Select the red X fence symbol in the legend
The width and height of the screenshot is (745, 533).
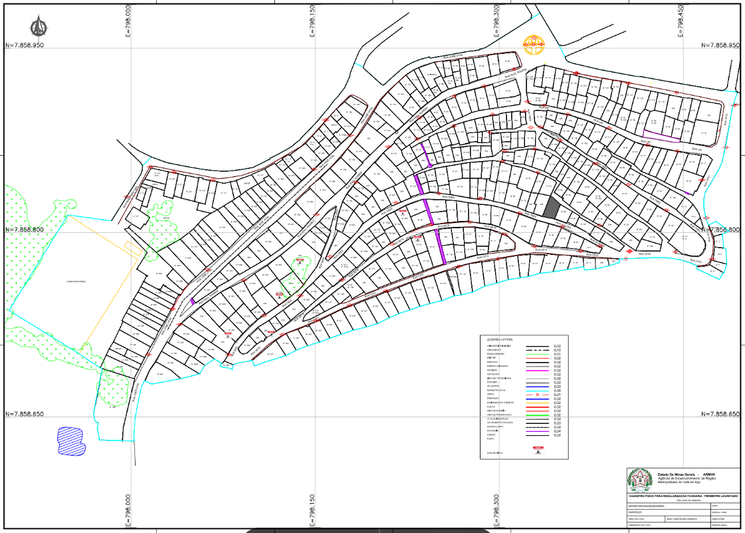tap(538, 395)
